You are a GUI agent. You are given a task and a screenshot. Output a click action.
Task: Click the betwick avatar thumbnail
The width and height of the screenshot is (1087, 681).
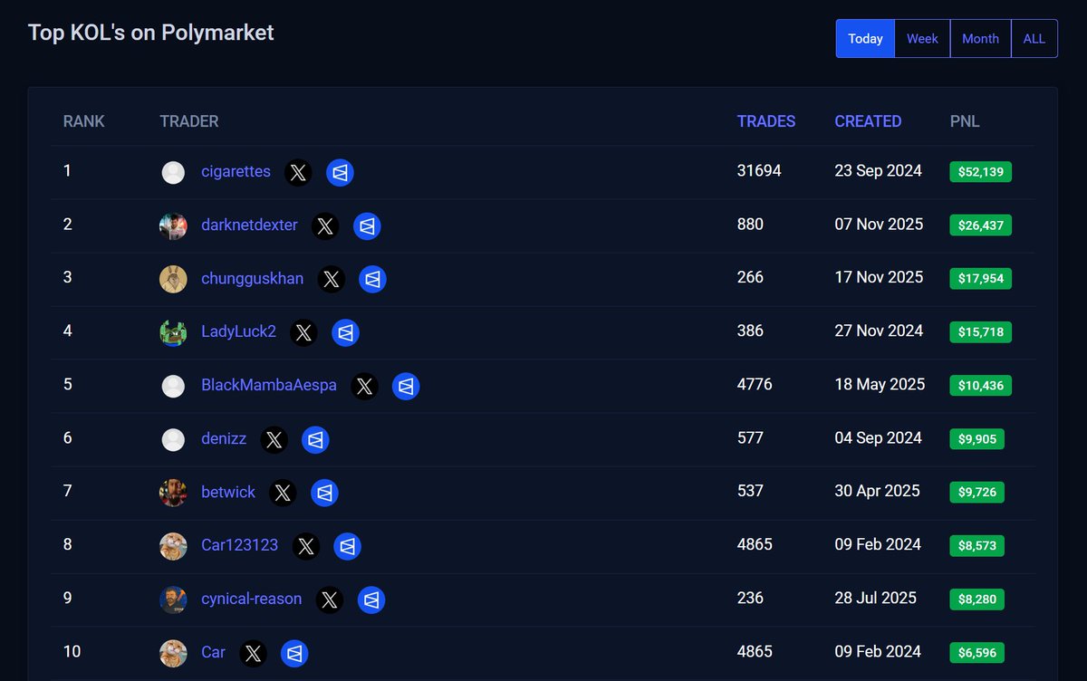[173, 493]
